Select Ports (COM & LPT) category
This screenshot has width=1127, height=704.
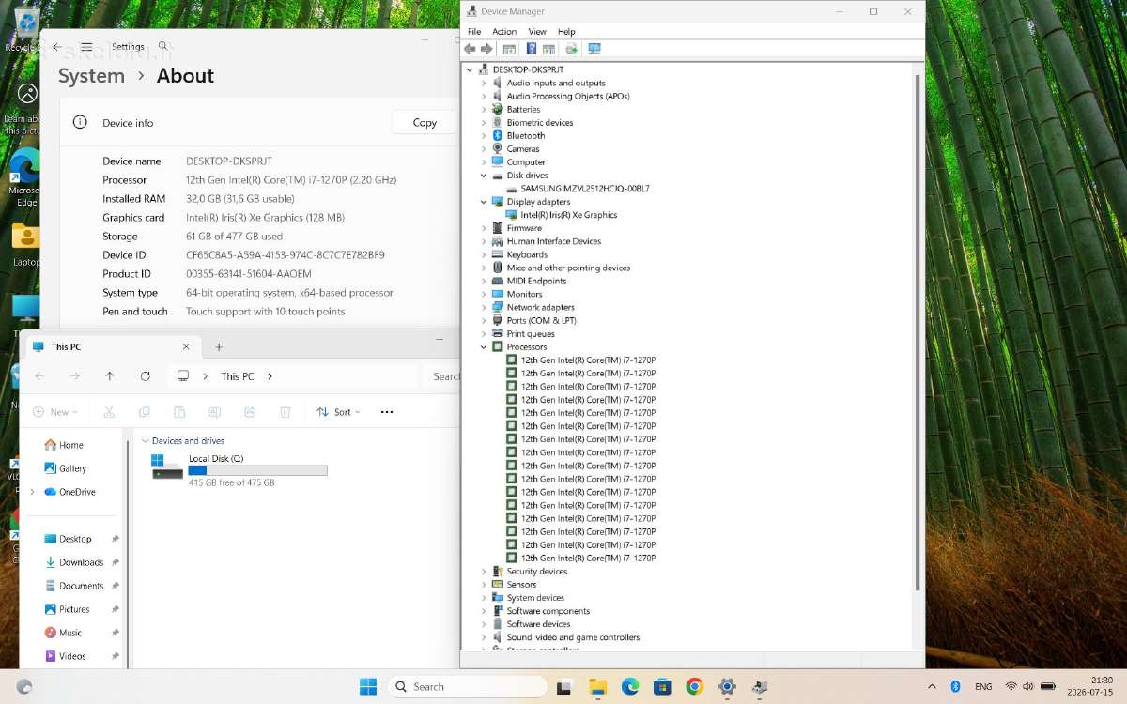pyautogui.click(x=541, y=320)
